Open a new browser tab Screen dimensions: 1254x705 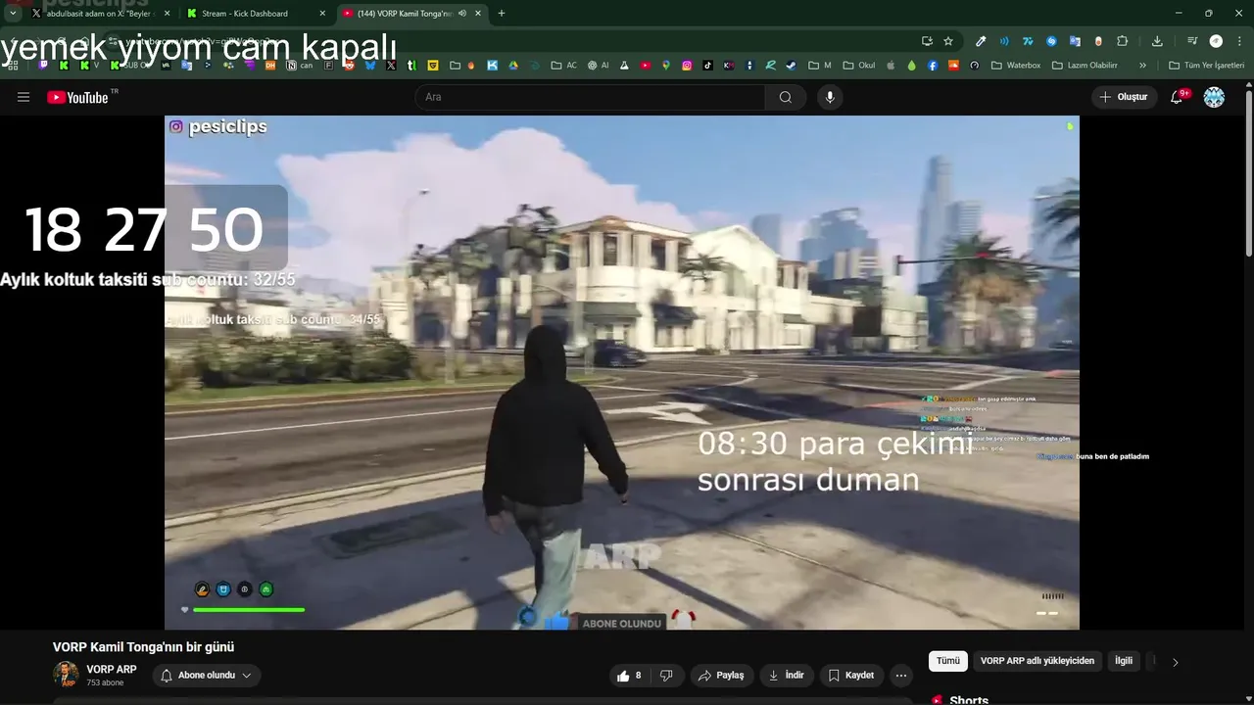502,14
